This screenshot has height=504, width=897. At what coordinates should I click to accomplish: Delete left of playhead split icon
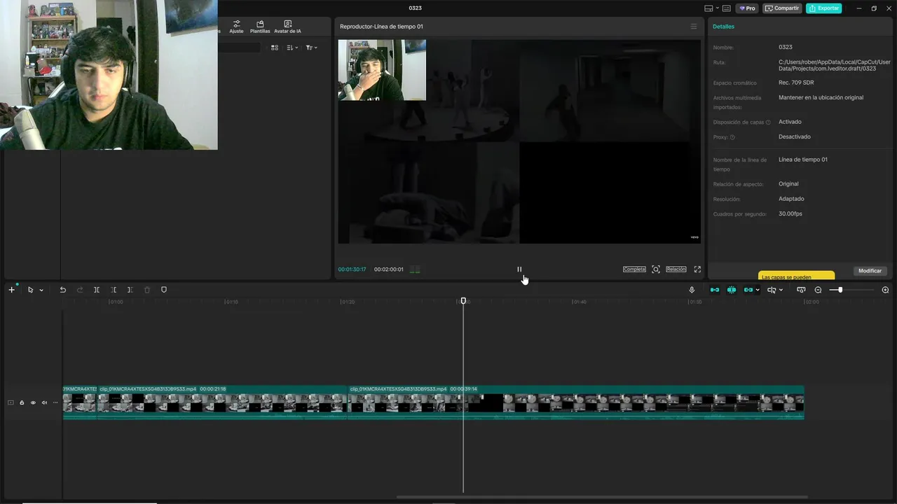point(114,290)
